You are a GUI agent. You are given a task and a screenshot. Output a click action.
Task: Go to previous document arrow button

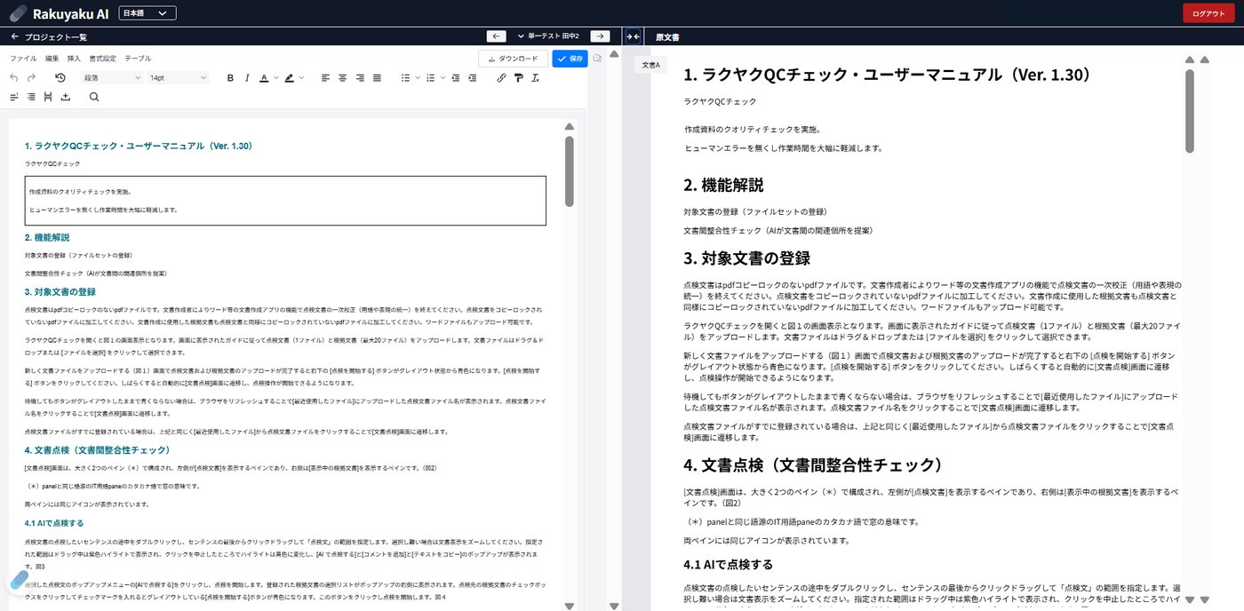click(x=497, y=36)
